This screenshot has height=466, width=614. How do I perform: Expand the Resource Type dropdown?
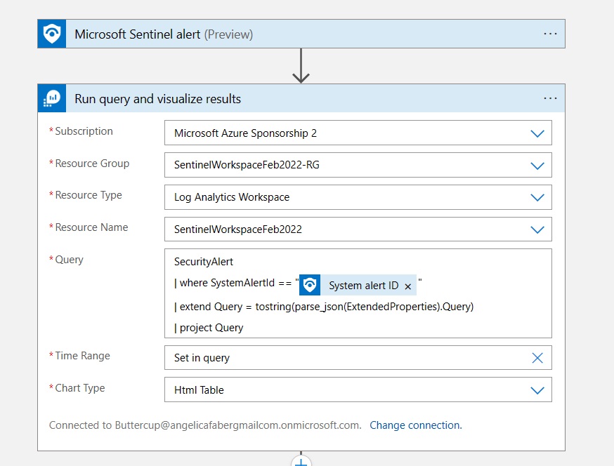point(537,198)
